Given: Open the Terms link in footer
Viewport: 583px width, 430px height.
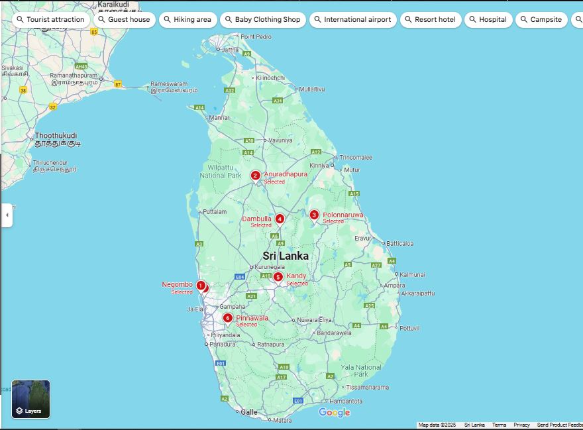Looking at the screenshot, I should (x=499, y=425).
